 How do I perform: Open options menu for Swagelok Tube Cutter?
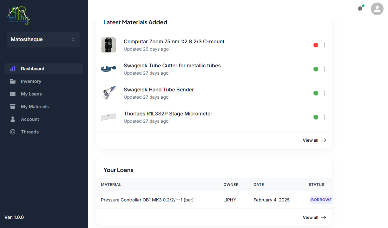pyautogui.click(x=324, y=69)
